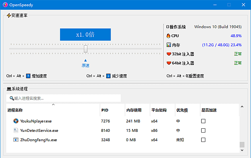Click the lightning bolt beside 变速速率

pos(9,15)
